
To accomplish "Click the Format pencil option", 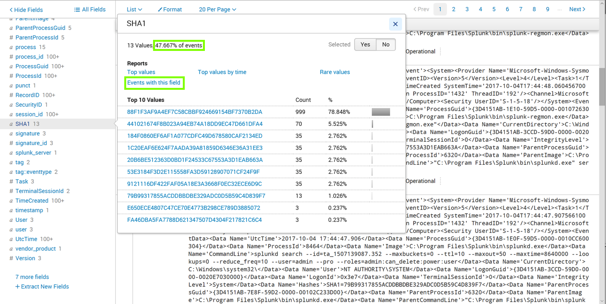I will coord(170,10).
